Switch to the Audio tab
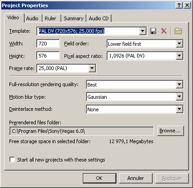 [x=32, y=18]
